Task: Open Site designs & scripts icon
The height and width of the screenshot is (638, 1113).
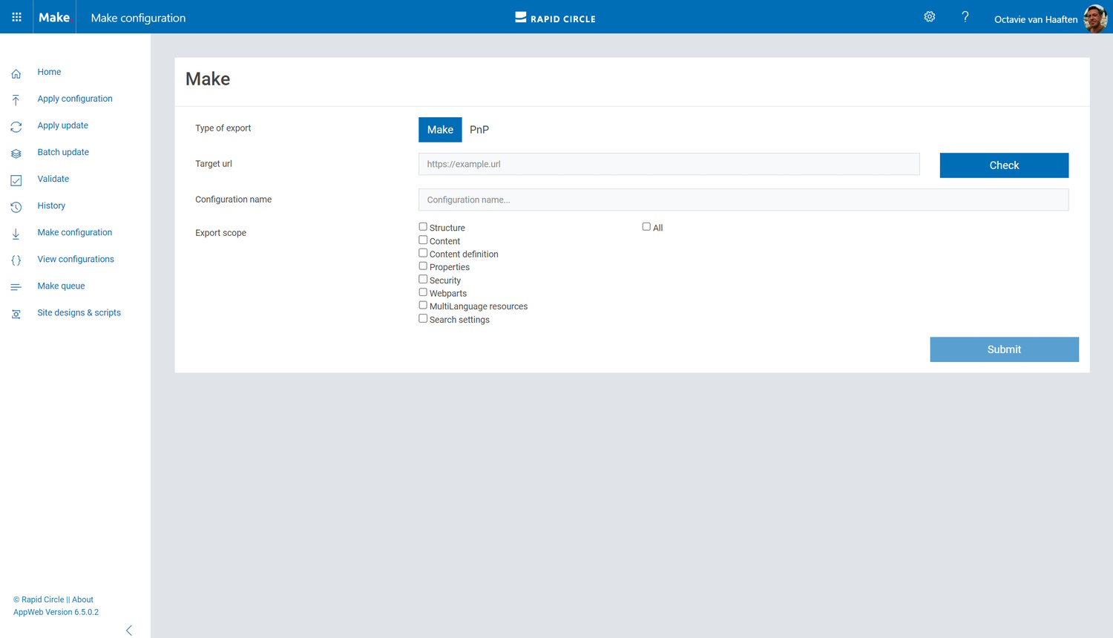Action: [16, 313]
